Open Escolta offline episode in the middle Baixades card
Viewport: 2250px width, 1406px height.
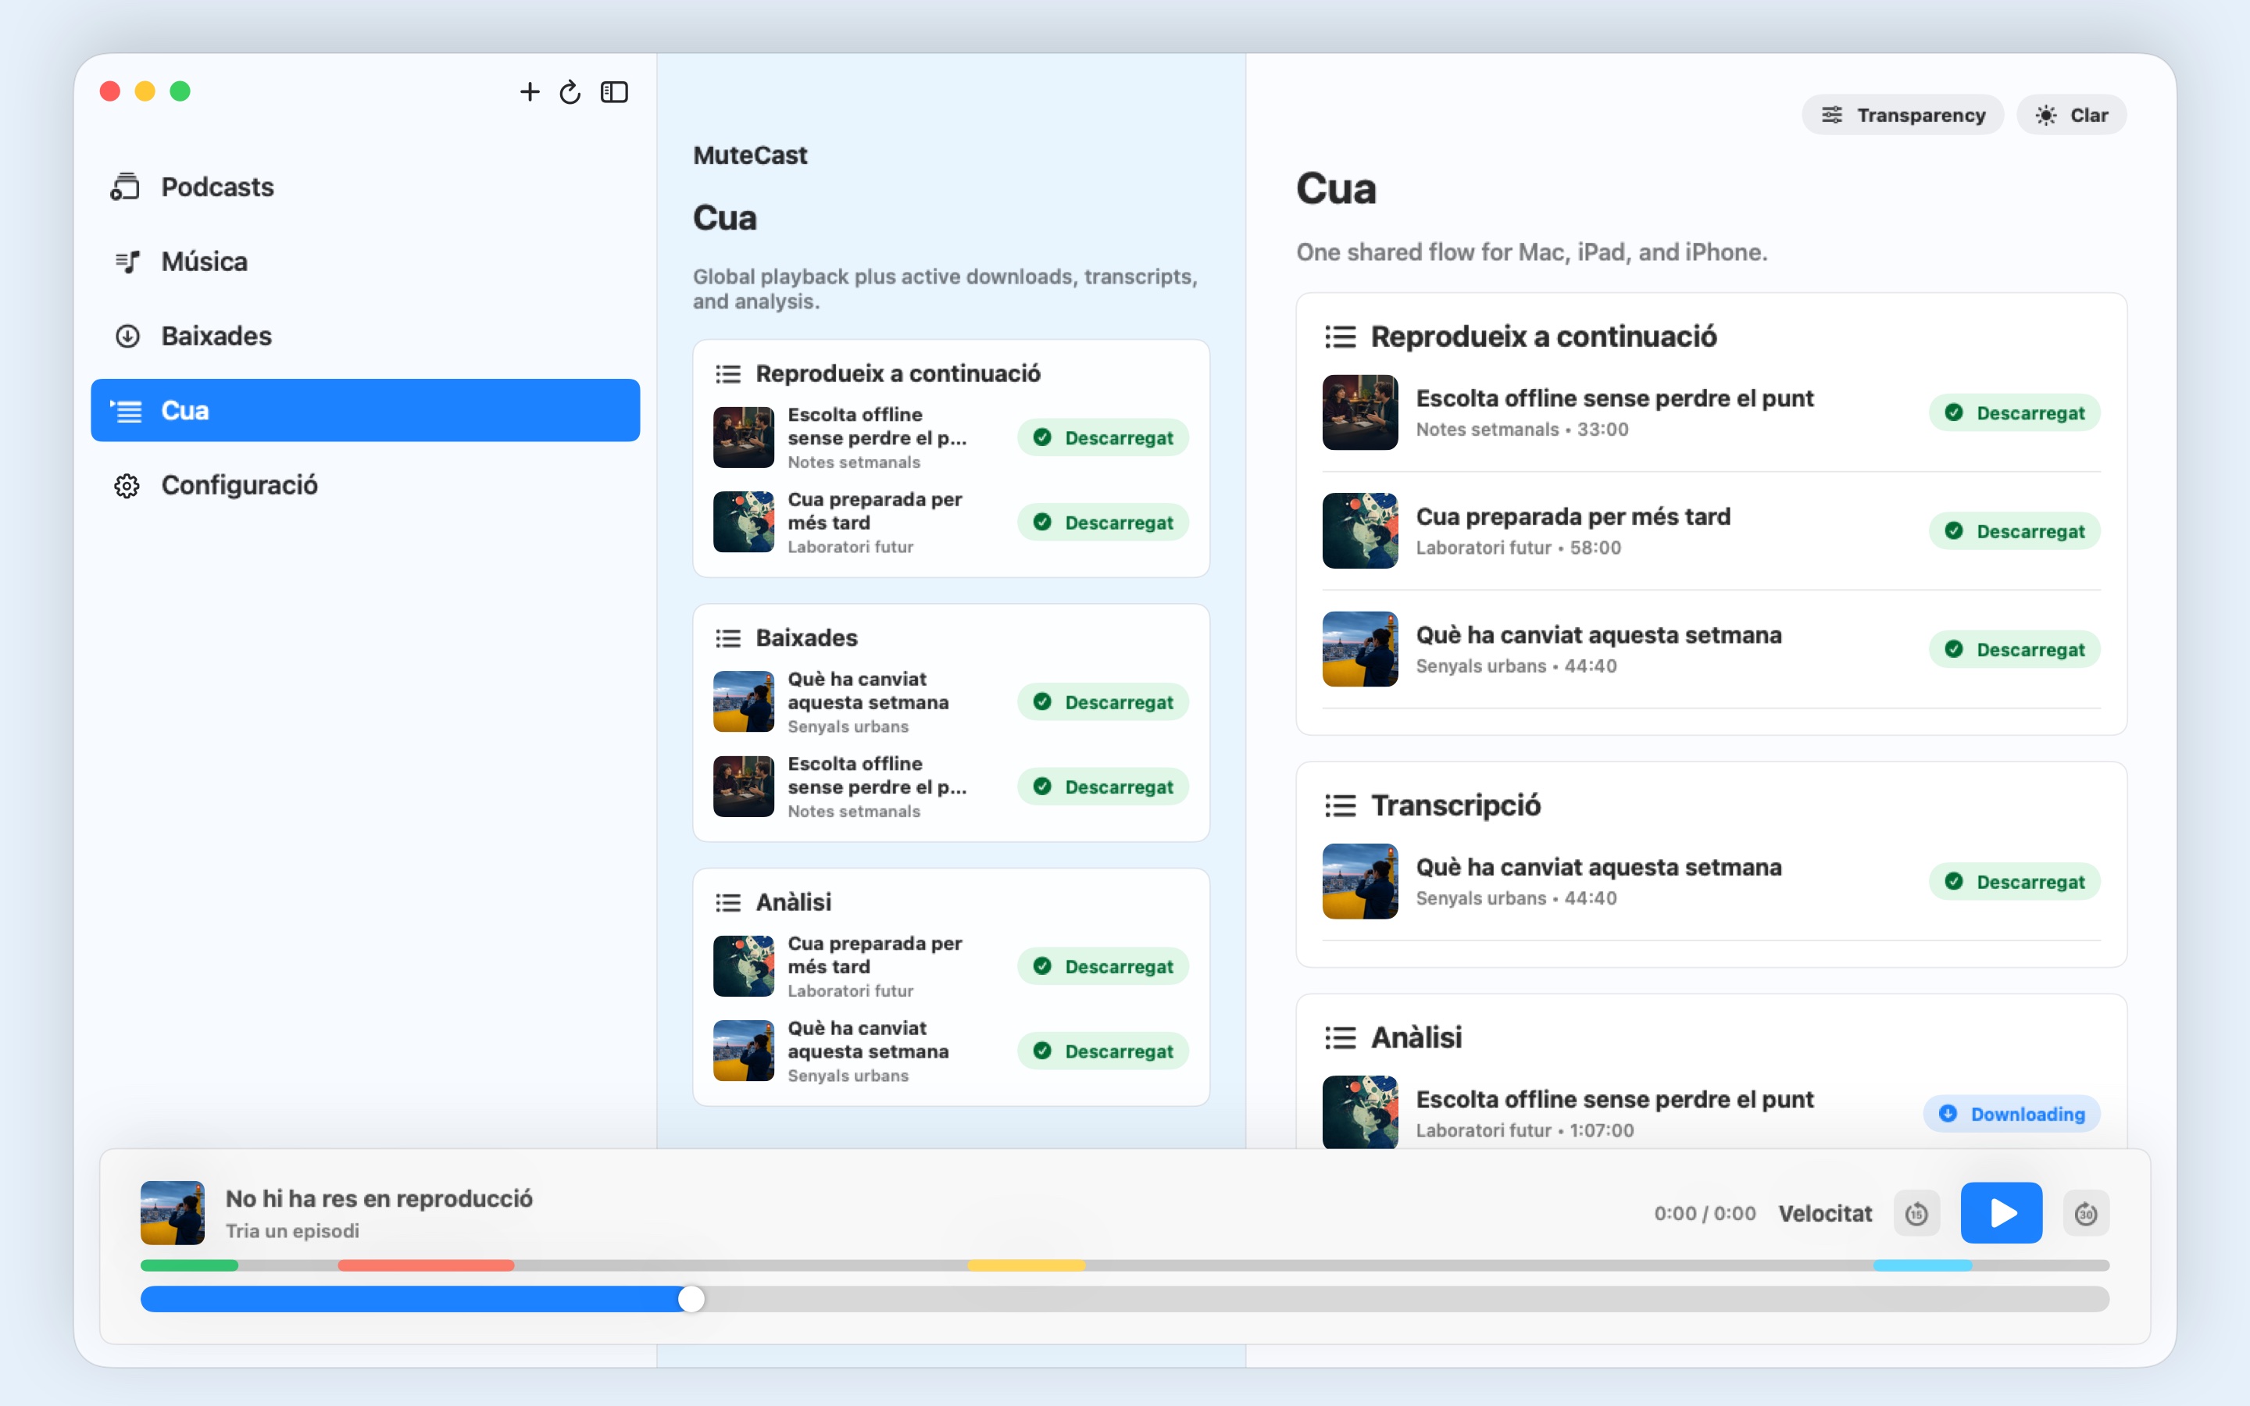pos(950,787)
